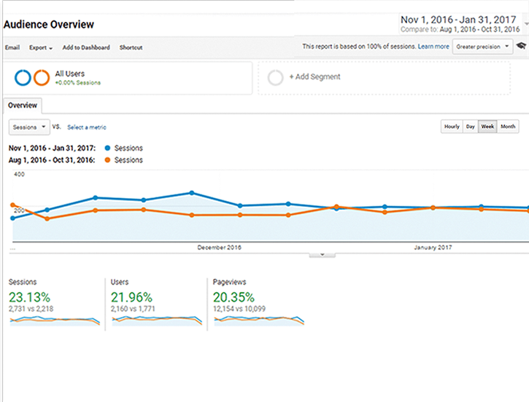This screenshot has width=529, height=402.
Task: Open the Export dropdown menu
Action: [40, 47]
